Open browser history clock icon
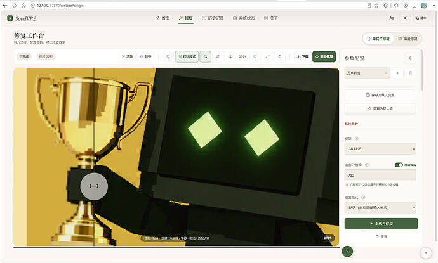This screenshot has width=438, height=263. (x=406, y=5)
